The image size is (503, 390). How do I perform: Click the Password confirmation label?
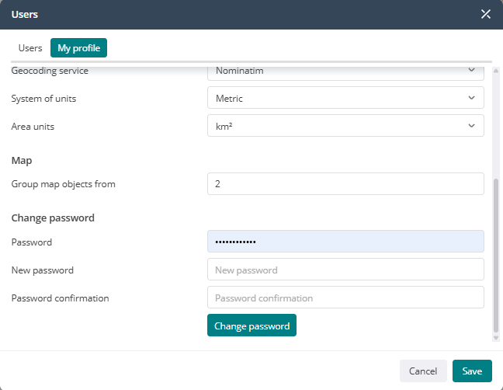60,298
